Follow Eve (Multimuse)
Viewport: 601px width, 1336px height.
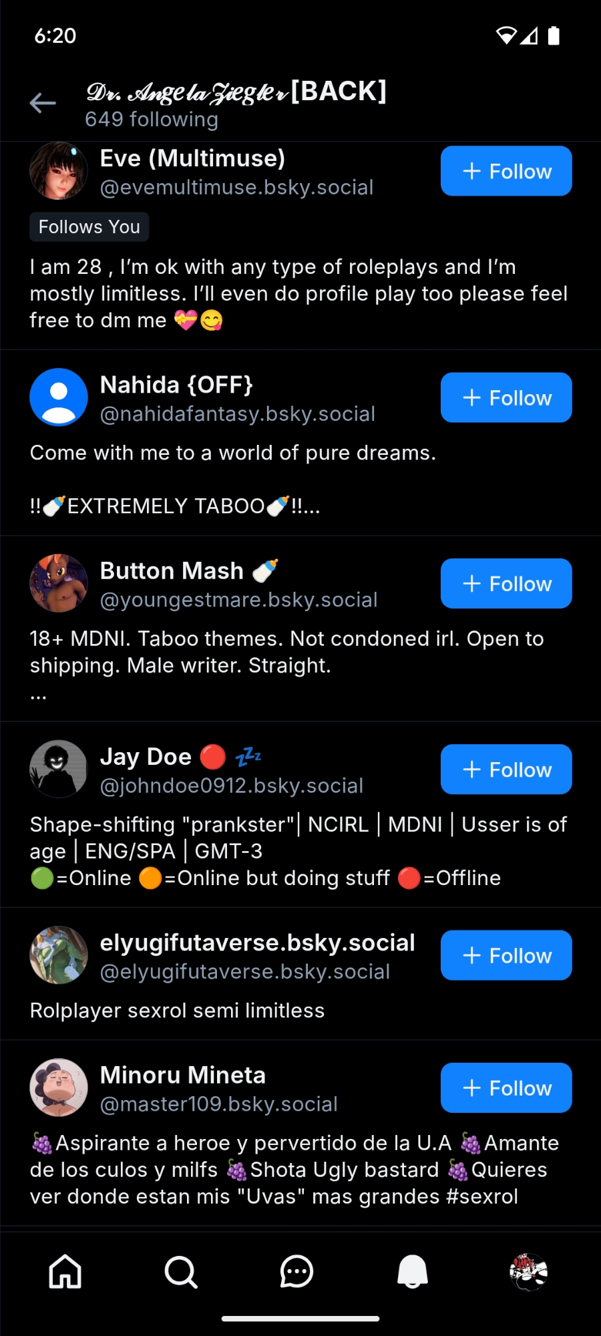pyautogui.click(x=506, y=171)
